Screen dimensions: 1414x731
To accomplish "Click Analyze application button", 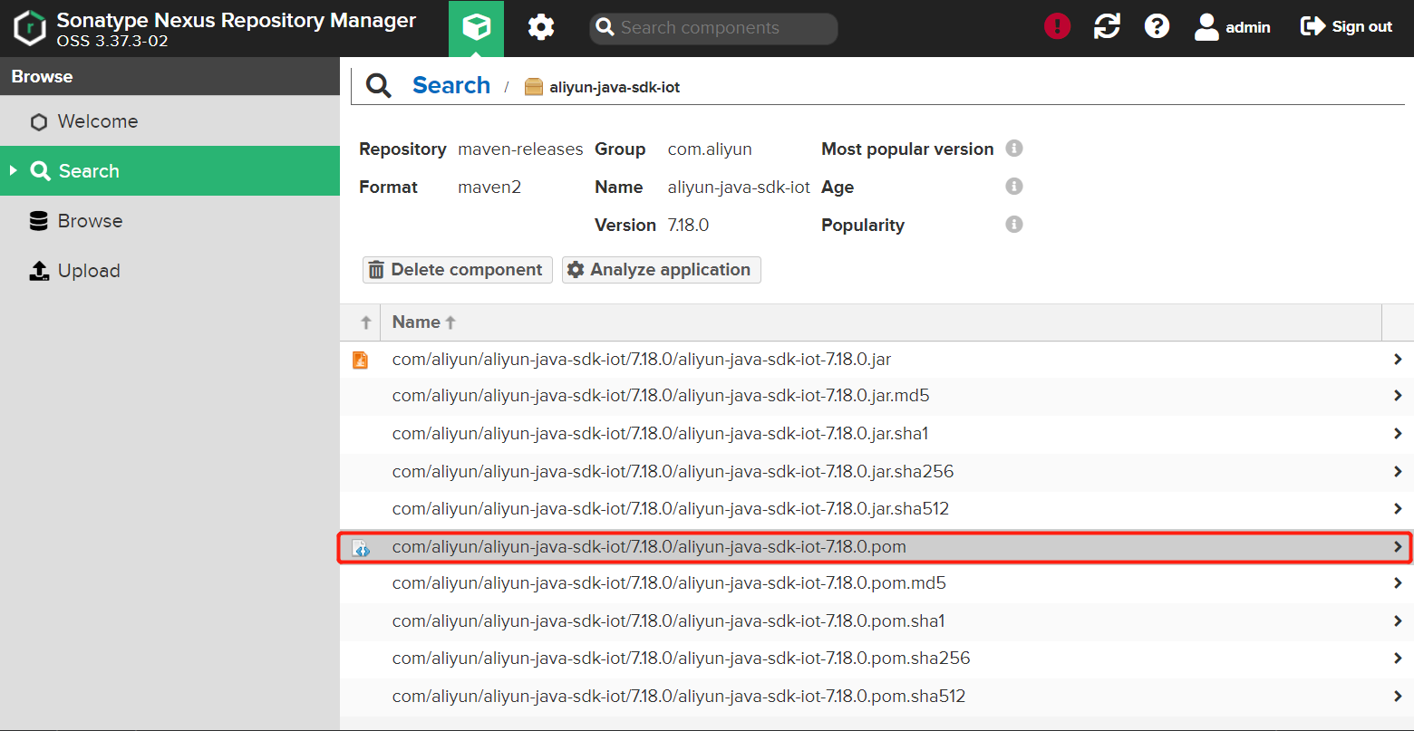I will click(662, 270).
